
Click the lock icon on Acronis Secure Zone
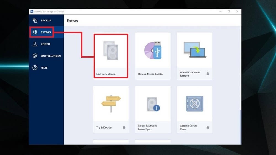pos(208,127)
